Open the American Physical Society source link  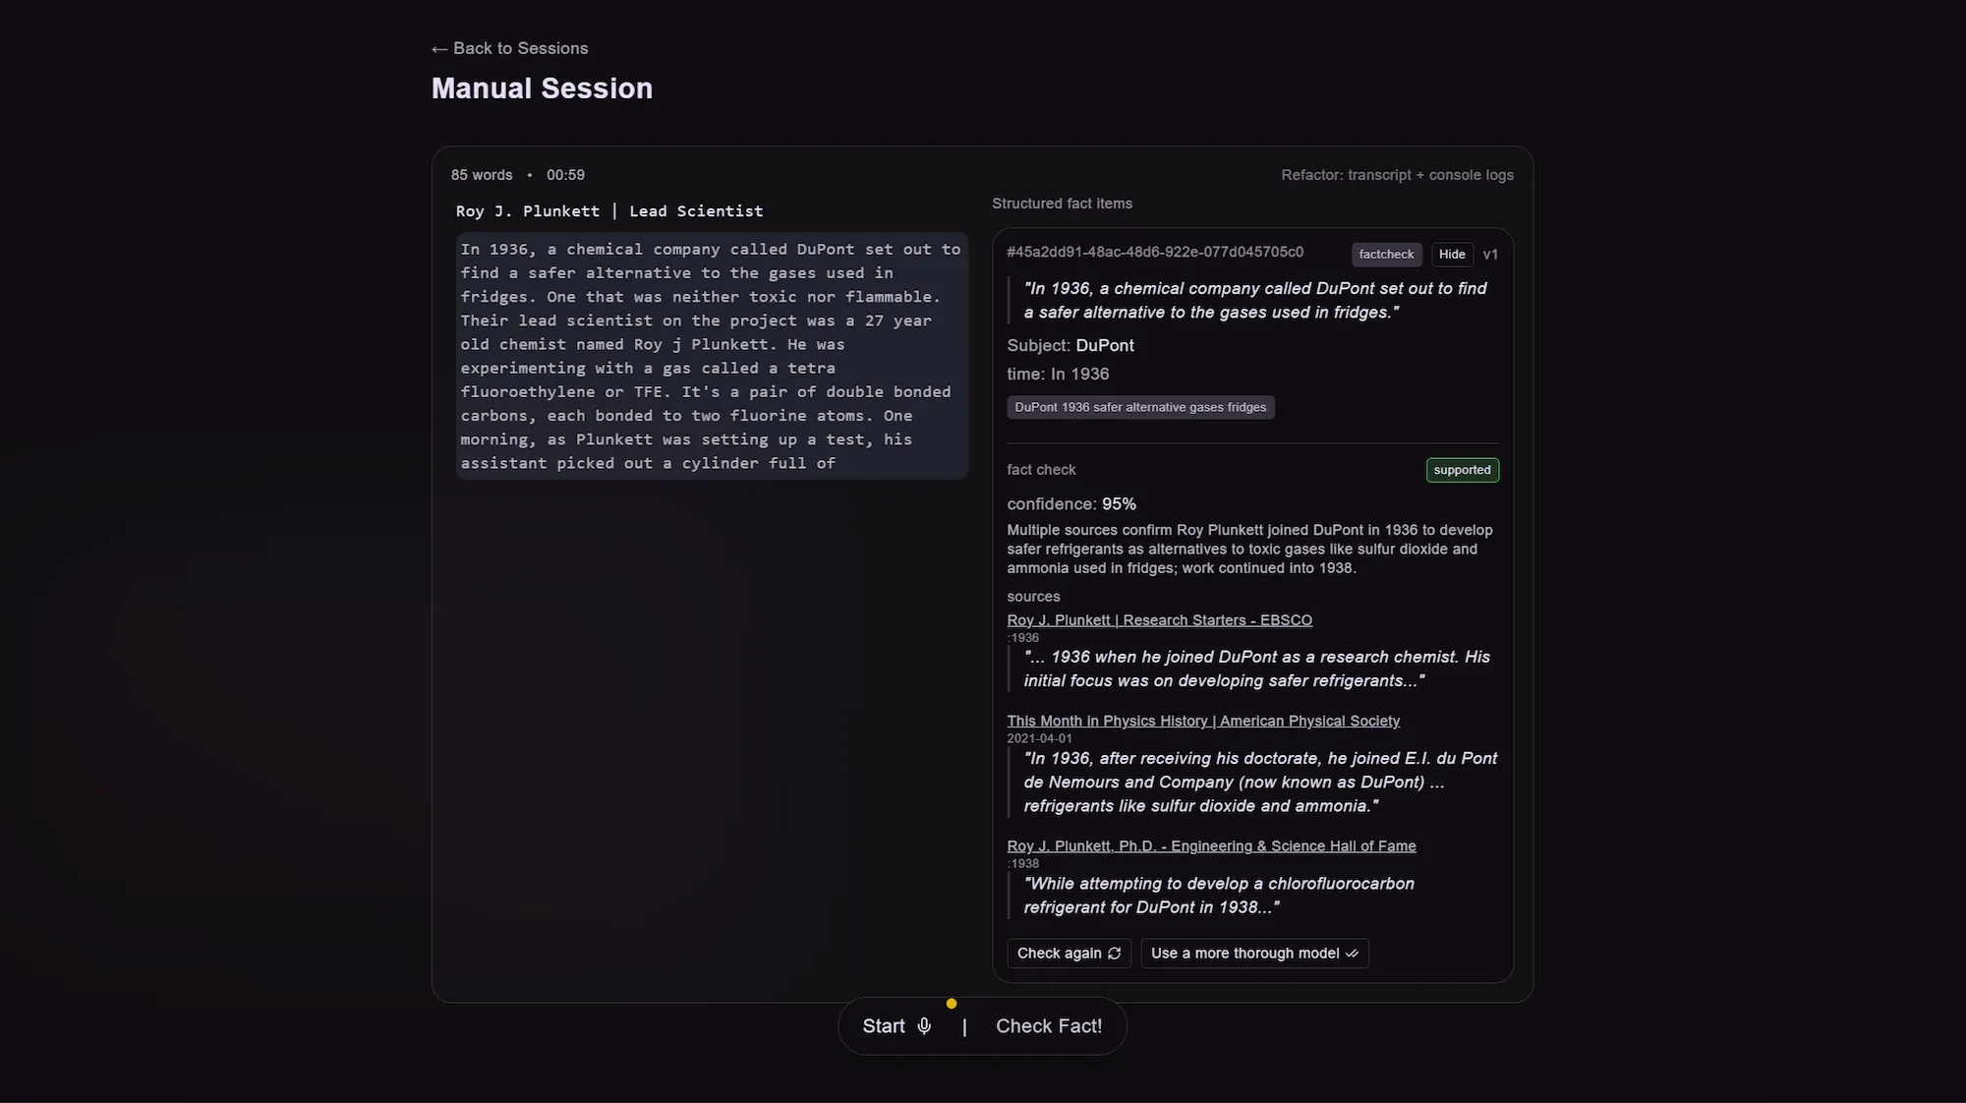1203,721
